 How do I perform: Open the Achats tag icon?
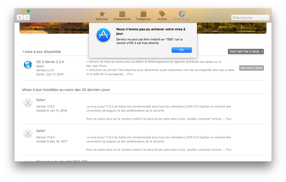coord(162,14)
